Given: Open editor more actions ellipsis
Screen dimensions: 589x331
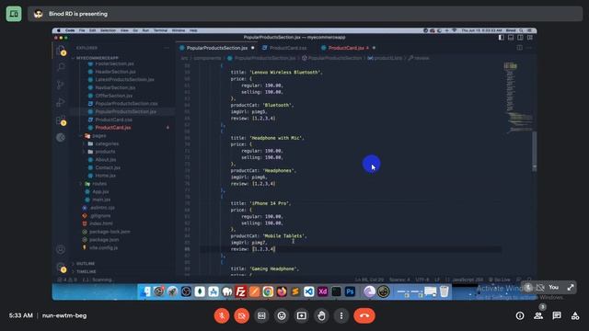Looking at the screenshot, I should click(x=529, y=48).
